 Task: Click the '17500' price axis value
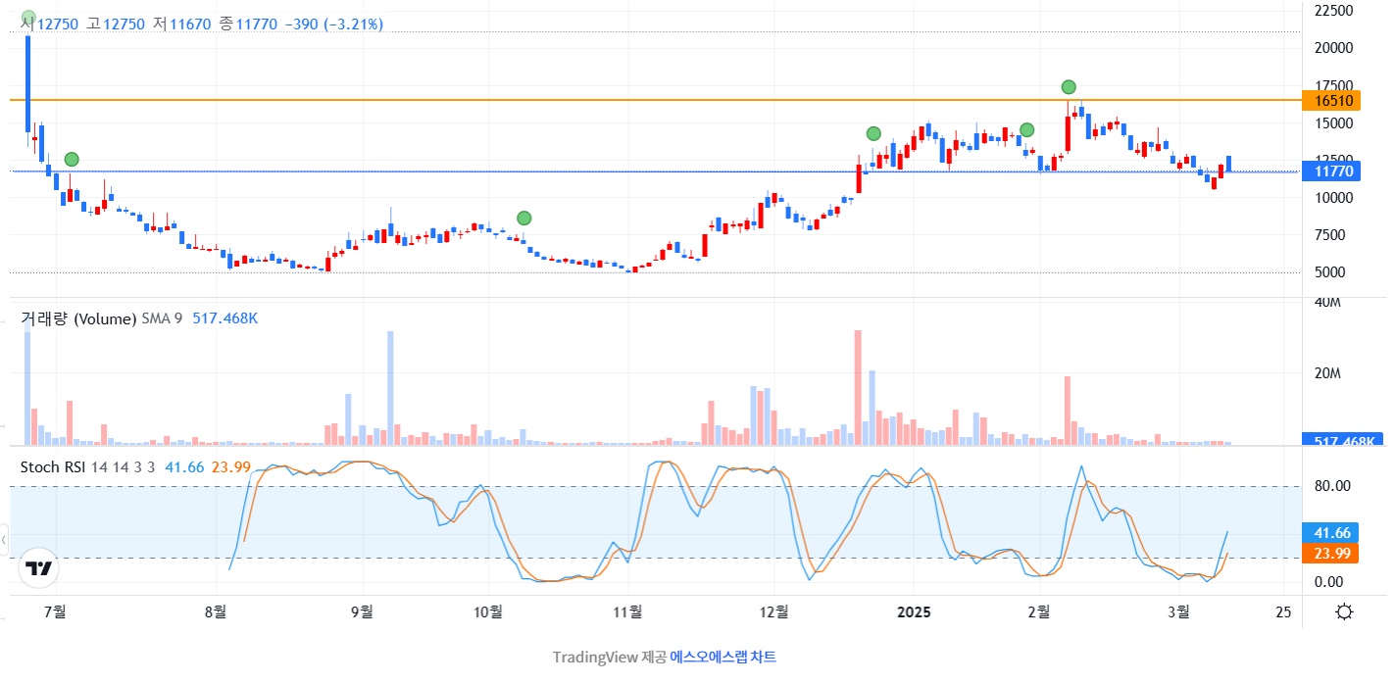[1332, 86]
